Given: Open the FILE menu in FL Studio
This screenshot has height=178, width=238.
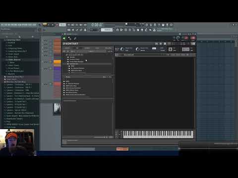Looking at the screenshot, I should [x=2, y=25].
